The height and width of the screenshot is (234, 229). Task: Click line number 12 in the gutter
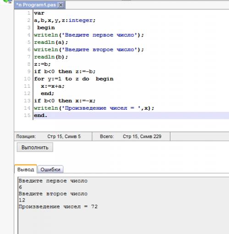tap(27, 93)
